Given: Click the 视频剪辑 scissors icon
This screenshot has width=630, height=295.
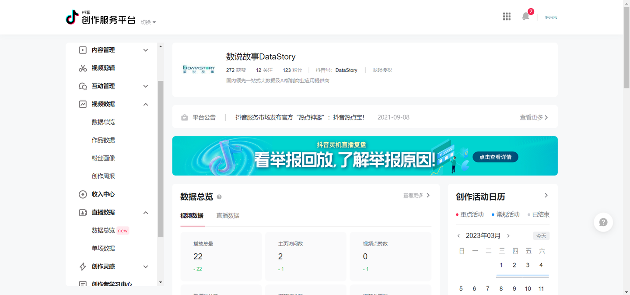Looking at the screenshot, I should (83, 68).
